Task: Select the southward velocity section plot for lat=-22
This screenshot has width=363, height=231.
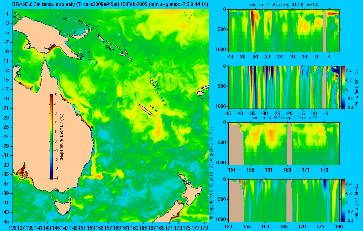Action: (x=284, y=200)
